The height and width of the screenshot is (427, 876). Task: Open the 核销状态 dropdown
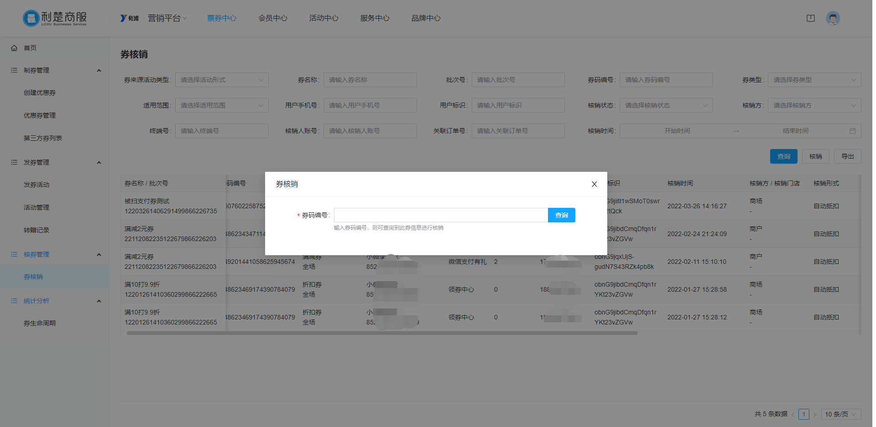[666, 105]
